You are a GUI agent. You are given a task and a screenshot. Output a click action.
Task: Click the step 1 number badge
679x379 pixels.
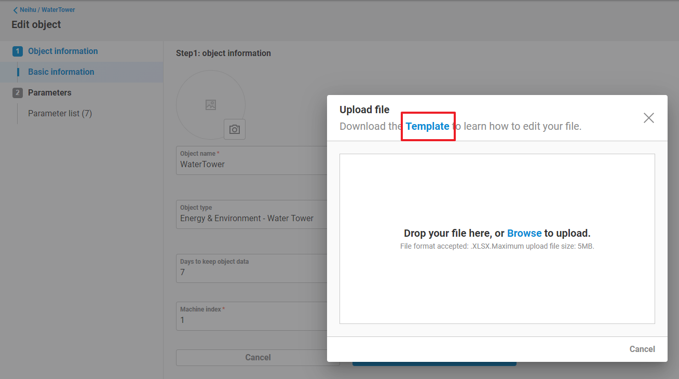[x=18, y=51]
